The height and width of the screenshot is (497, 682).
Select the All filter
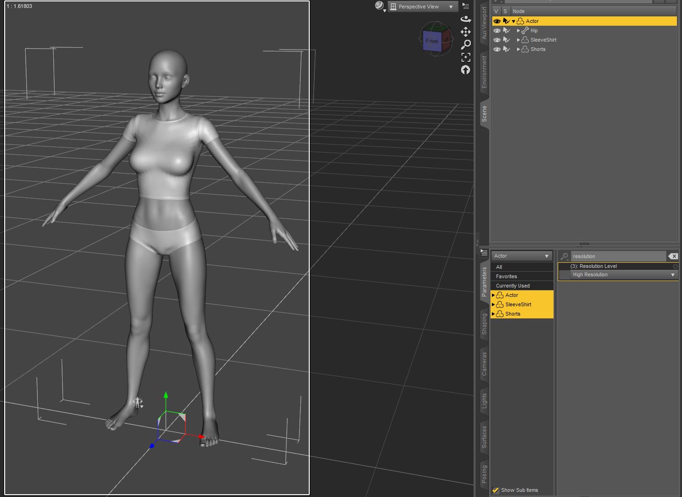pos(522,267)
